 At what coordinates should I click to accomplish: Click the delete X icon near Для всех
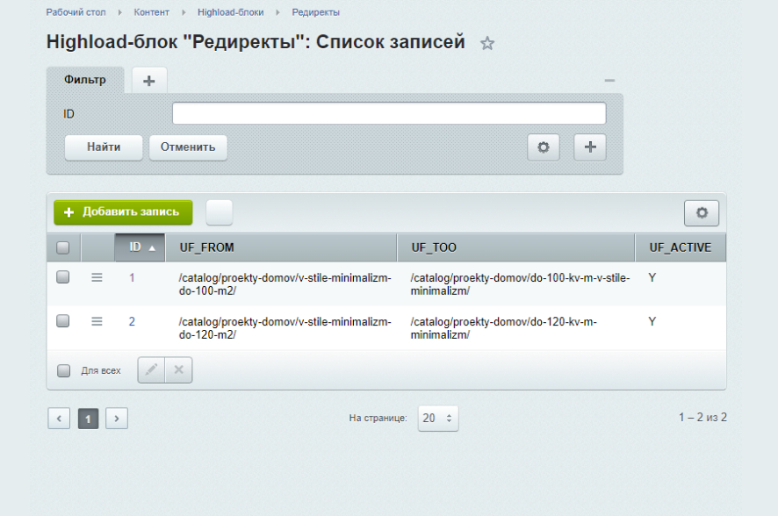[x=178, y=369]
